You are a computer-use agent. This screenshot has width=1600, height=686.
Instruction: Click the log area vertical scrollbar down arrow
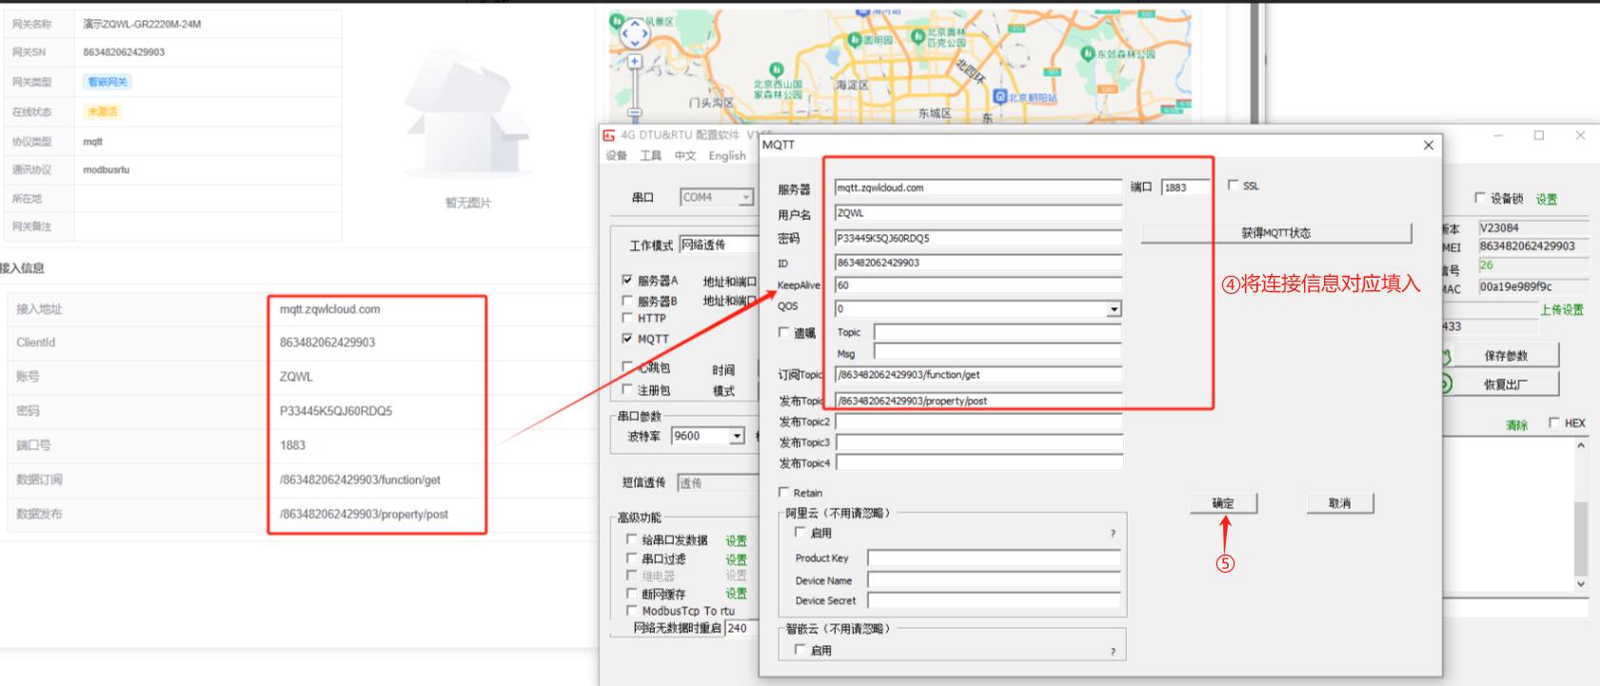pos(1581,584)
